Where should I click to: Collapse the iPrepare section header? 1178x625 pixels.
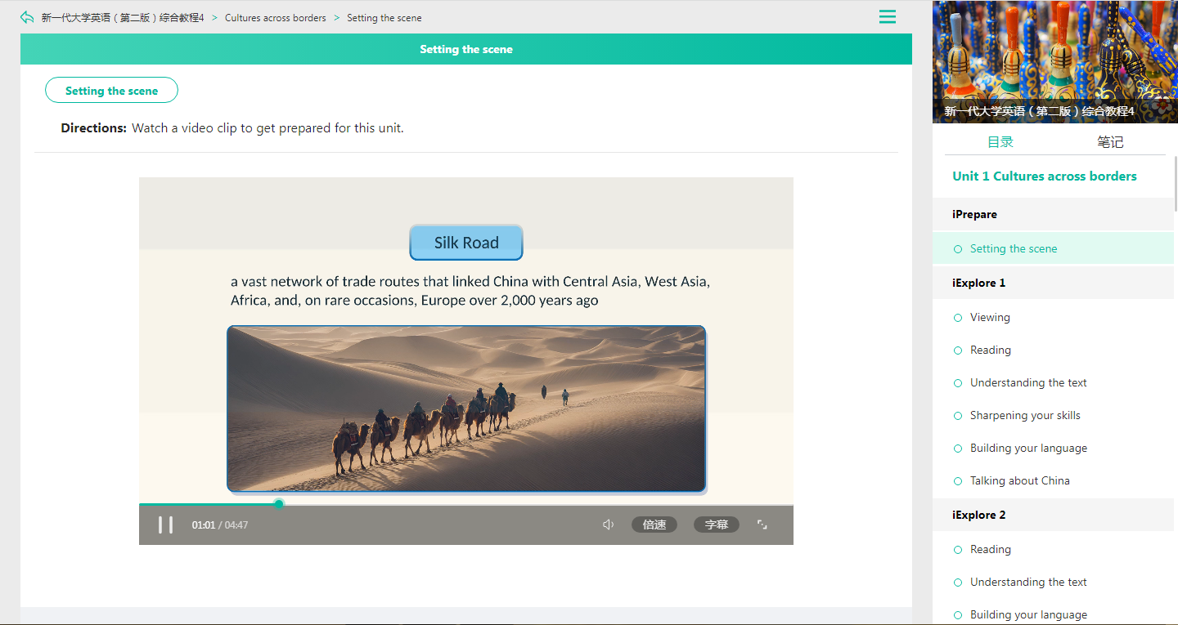[x=1054, y=214]
